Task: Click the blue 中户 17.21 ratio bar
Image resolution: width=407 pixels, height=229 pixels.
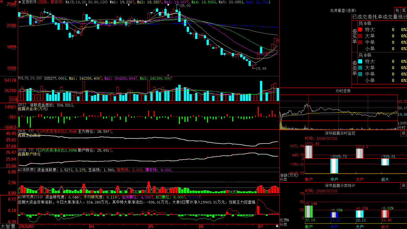Action: tap(334, 215)
